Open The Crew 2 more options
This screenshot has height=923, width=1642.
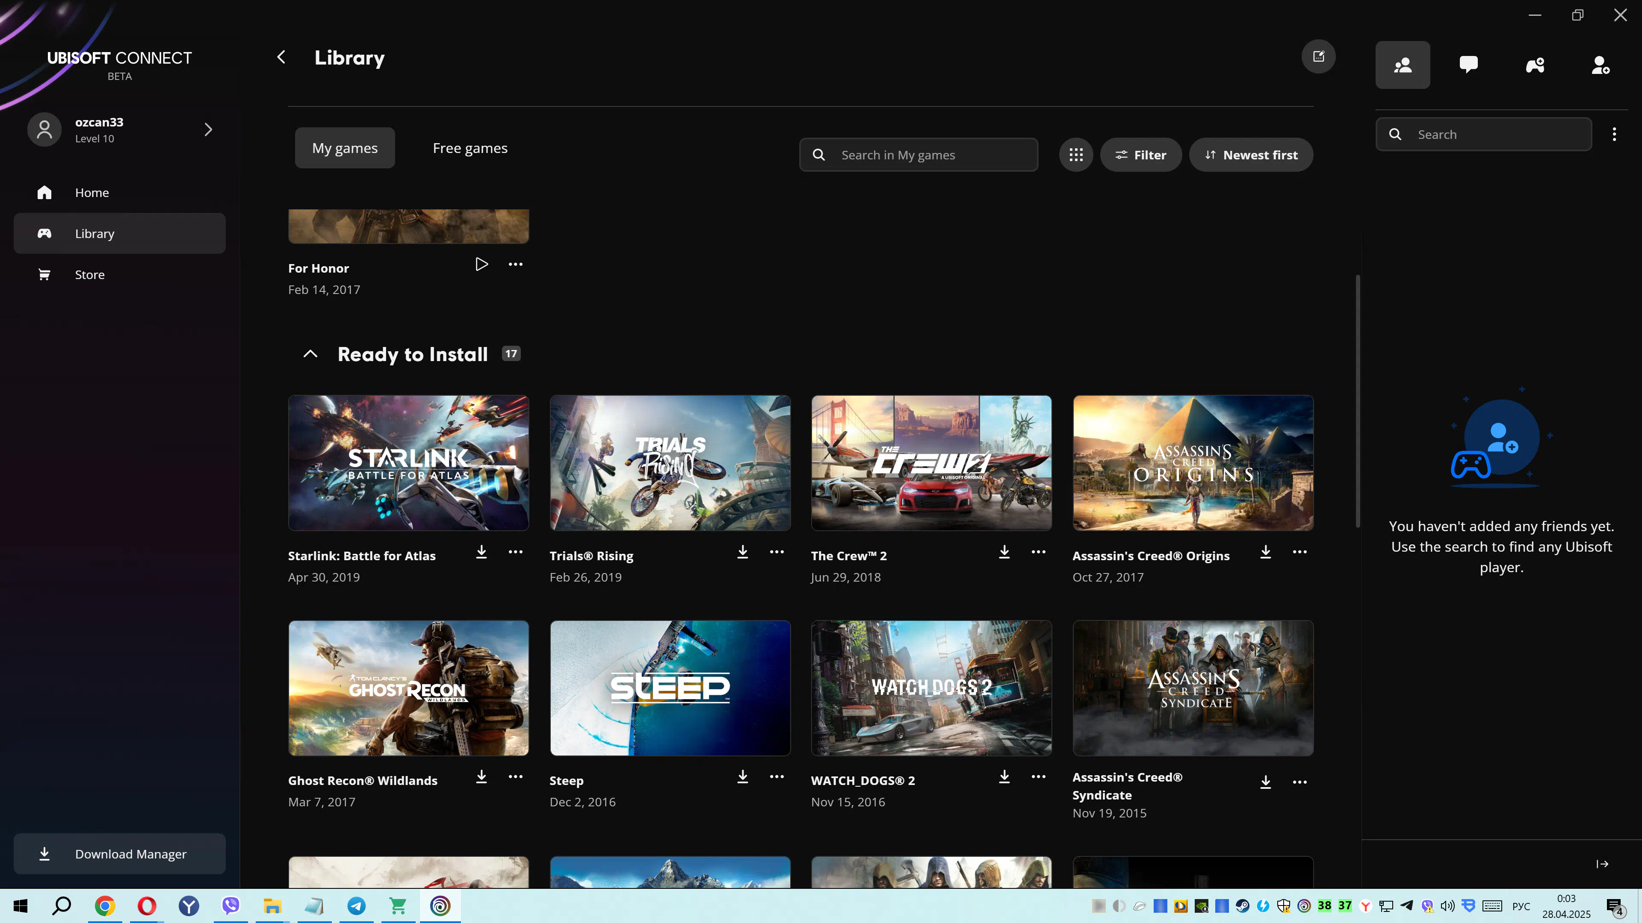pos(1038,552)
